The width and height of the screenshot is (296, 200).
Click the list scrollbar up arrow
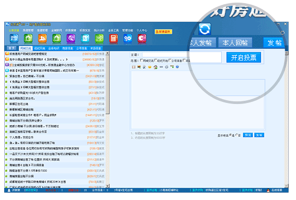[107, 54]
